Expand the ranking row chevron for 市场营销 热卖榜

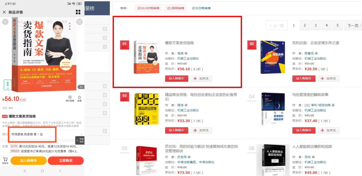[81, 134]
